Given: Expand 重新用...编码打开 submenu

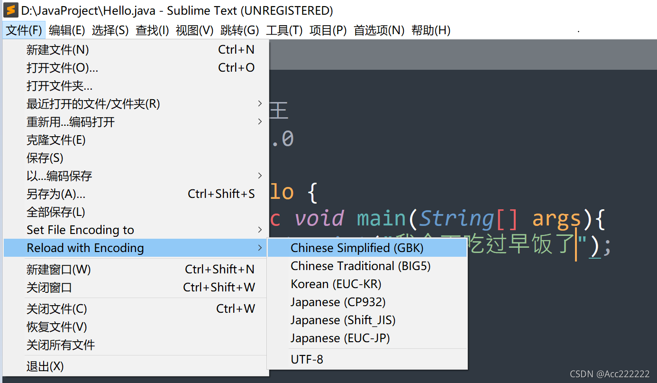Looking at the screenshot, I should [x=136, y=122].
